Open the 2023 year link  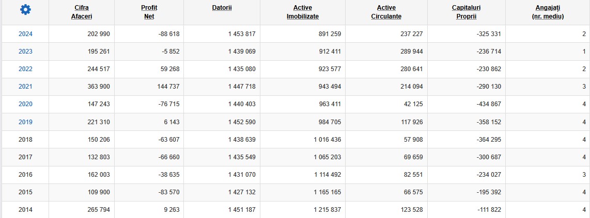coord(26,52)
